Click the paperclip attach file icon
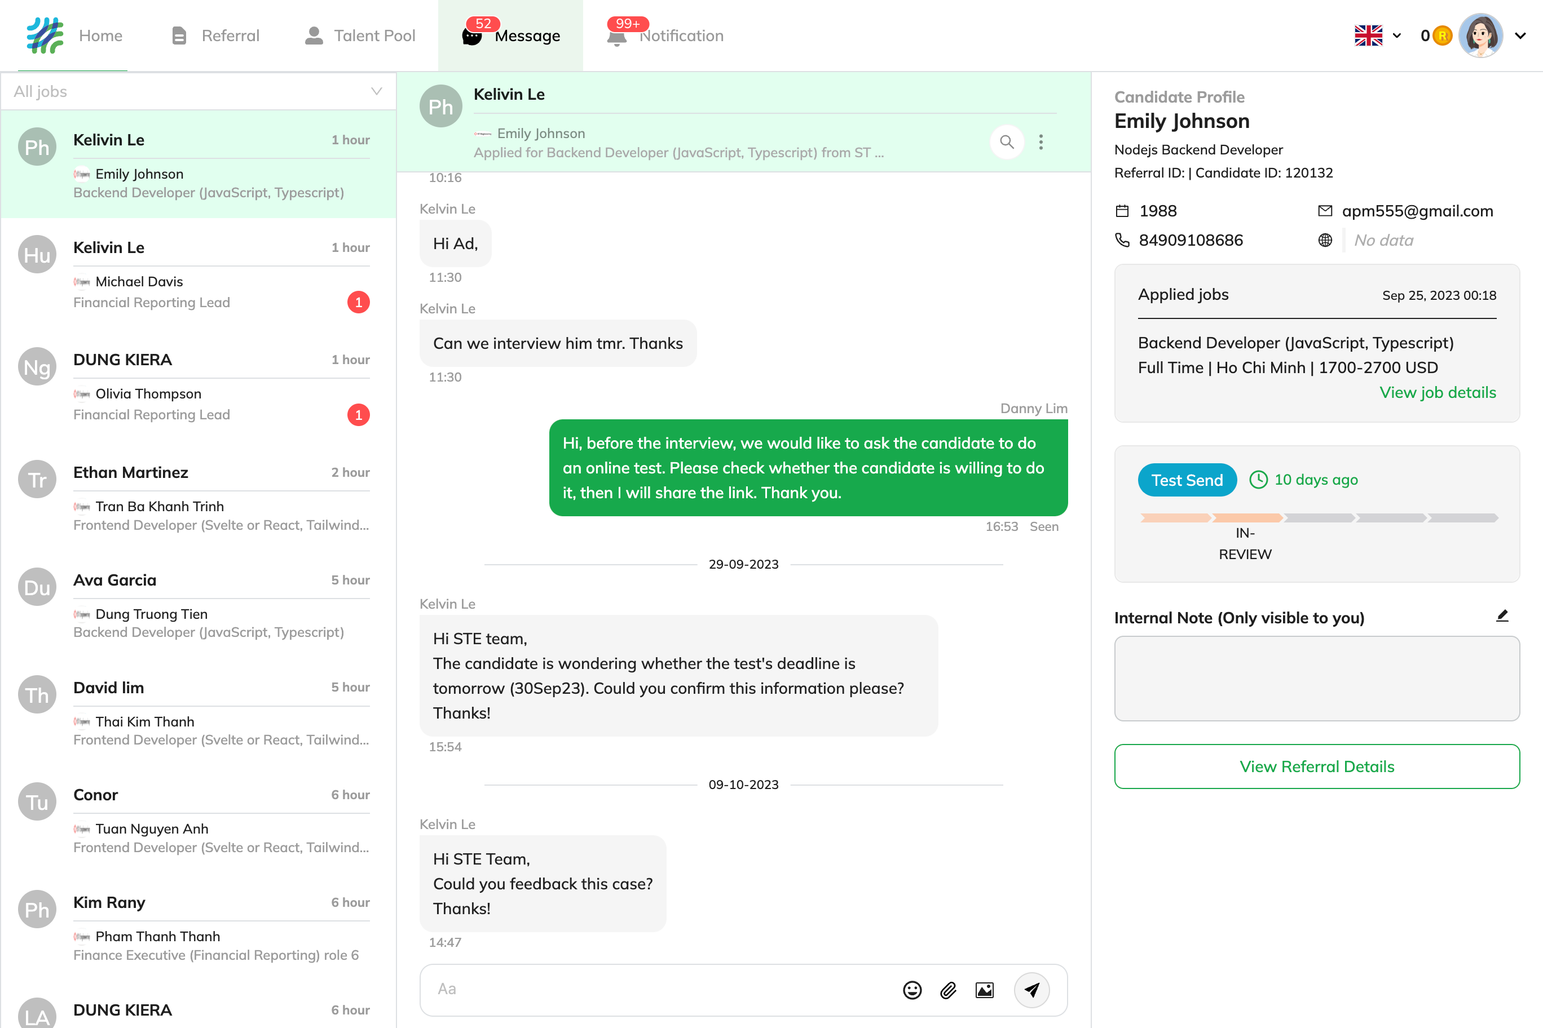 coord(948,989)
